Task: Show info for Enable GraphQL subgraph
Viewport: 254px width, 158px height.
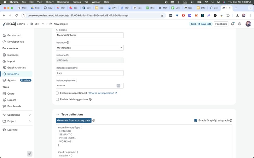Action: [x=231, y=120]
